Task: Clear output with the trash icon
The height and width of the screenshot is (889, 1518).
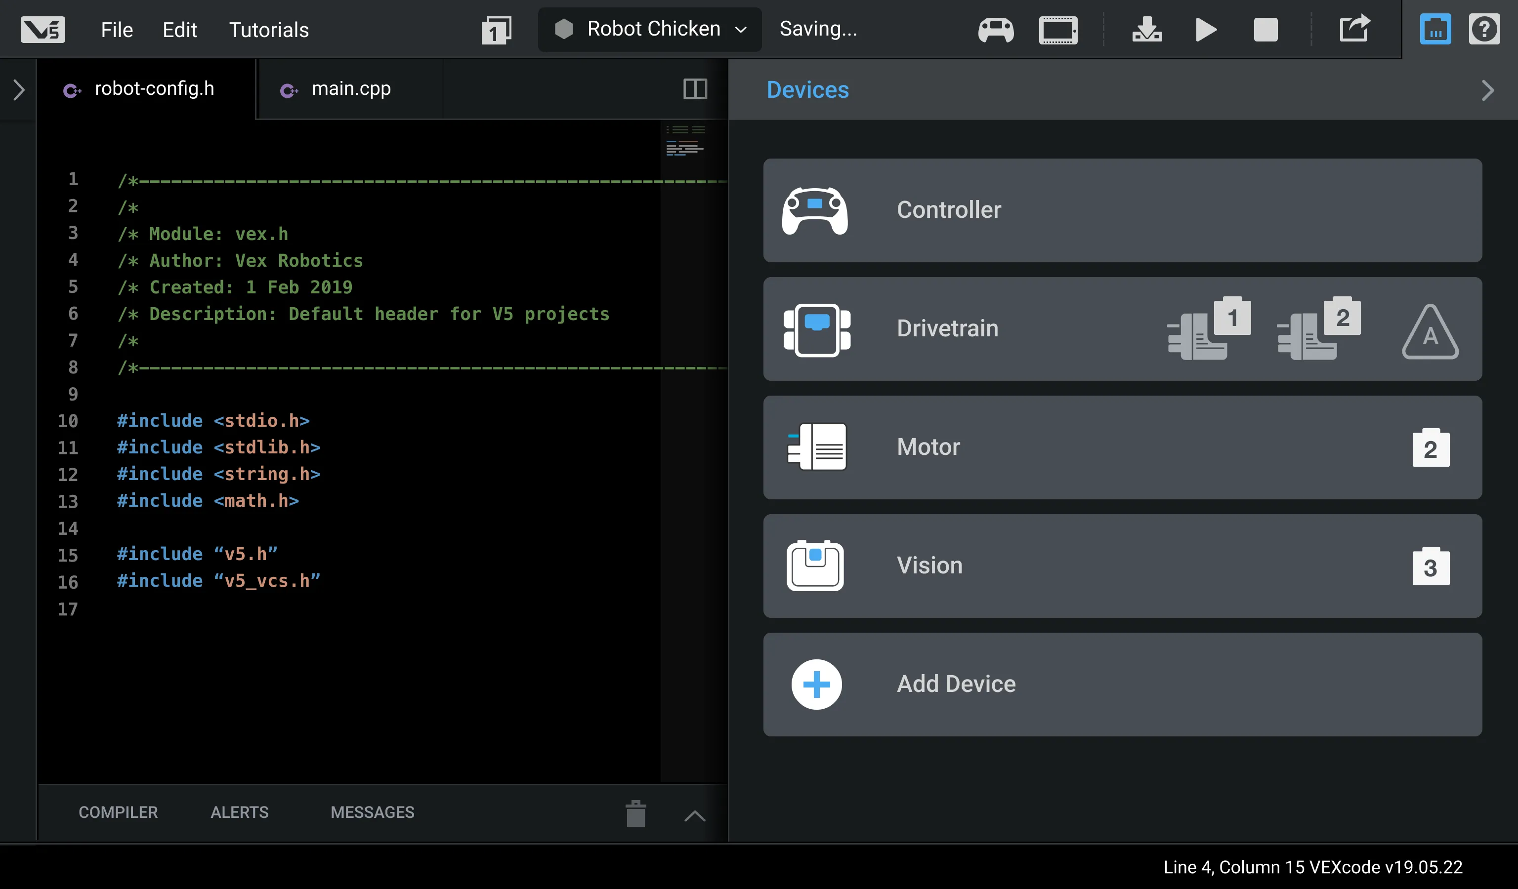Action: (x=635, y=813)
